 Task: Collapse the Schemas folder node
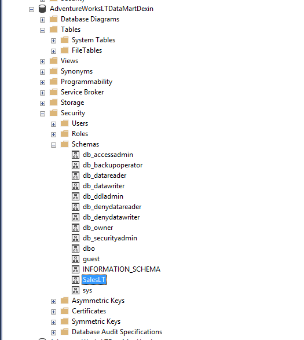click(53, 145)
